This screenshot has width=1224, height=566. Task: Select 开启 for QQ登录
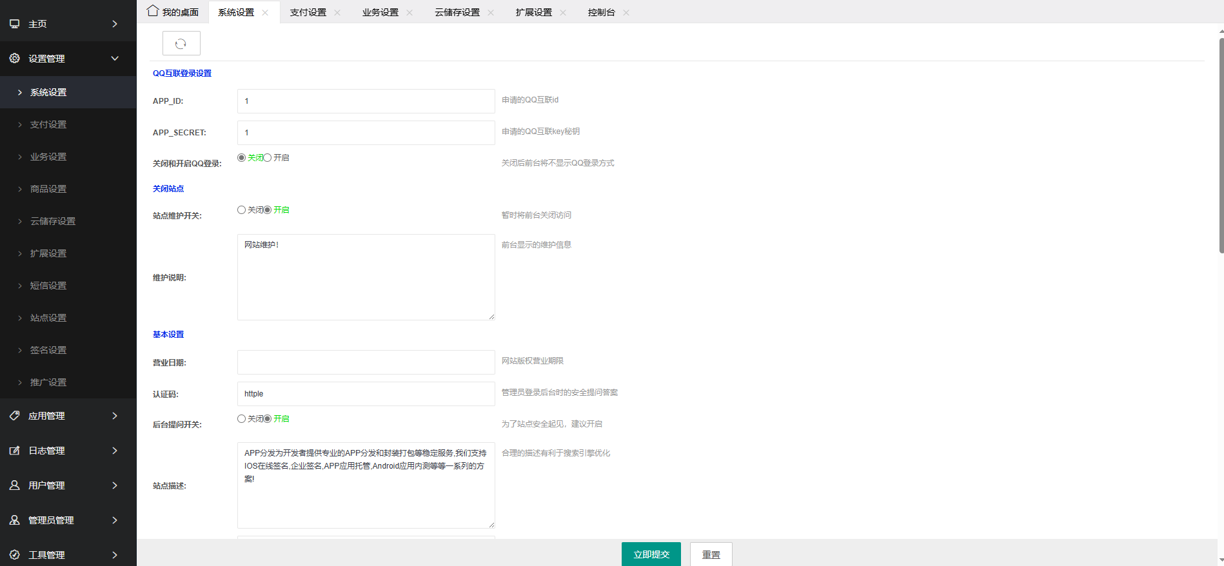click(x=268, y=157)
